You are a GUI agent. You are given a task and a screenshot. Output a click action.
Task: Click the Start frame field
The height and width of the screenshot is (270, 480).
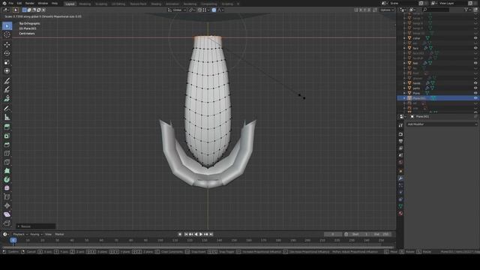click(360, 234)
